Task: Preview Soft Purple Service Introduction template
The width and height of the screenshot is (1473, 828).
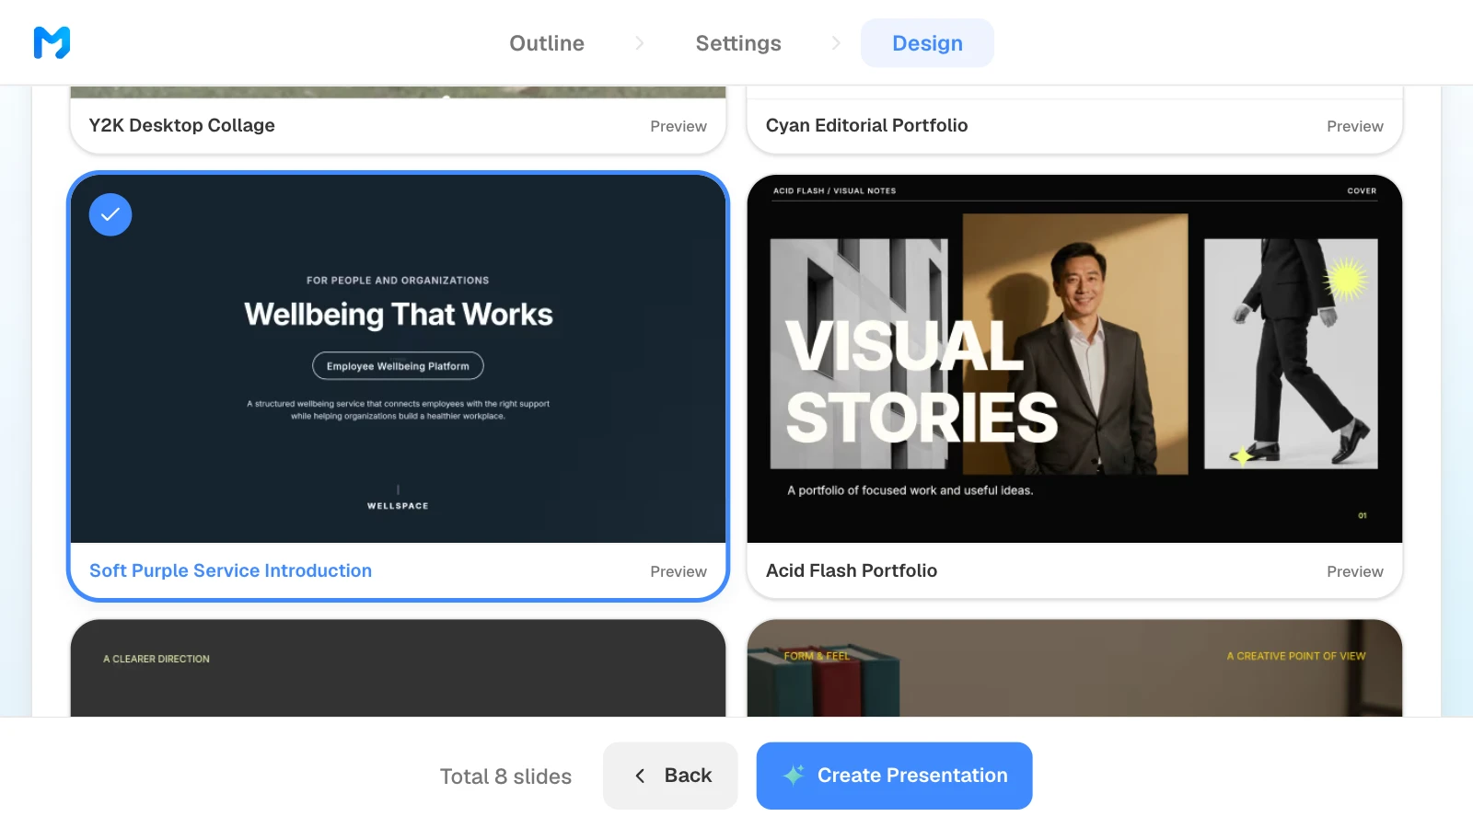Action: (679, 571)
